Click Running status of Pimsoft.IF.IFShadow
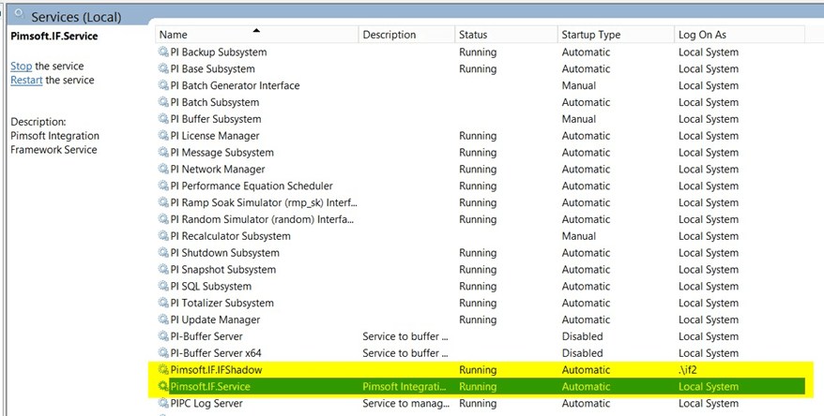 click(x=478, y=370)
